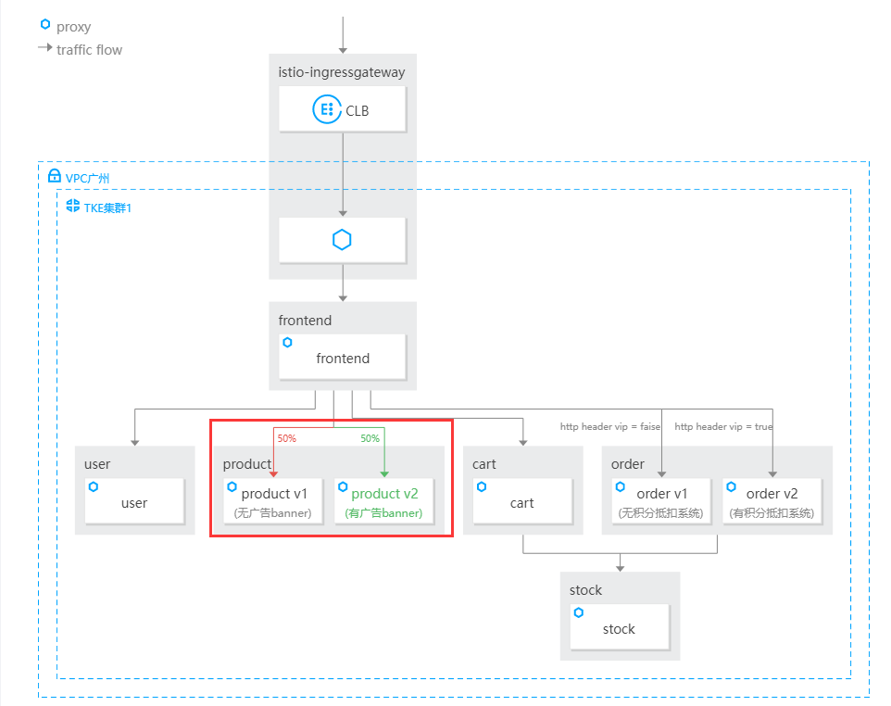Click the green 50% traffic label
891x706 pixels.
click(x=370, y=438)
